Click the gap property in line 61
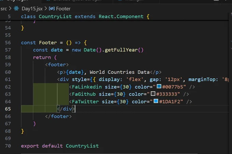The width and height of the screenshot is (232, 154). point(154,80)
